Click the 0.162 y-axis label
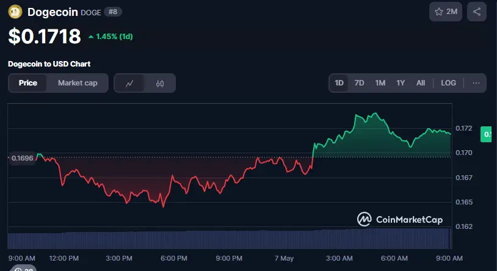The image size is (497, 271). (x=463, y=226)
